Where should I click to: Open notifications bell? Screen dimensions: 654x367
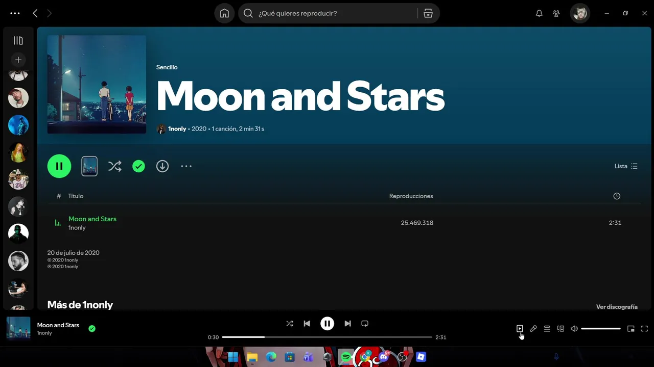539,13
